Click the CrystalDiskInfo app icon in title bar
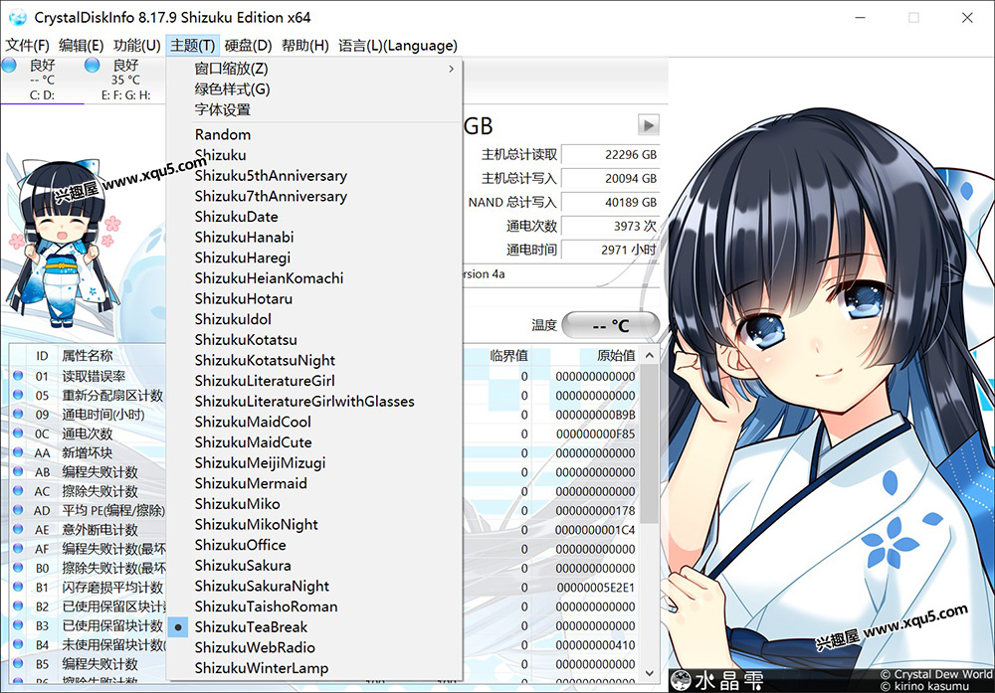The height and width of the screenshot is (693, 995). (x=17, y=17)
